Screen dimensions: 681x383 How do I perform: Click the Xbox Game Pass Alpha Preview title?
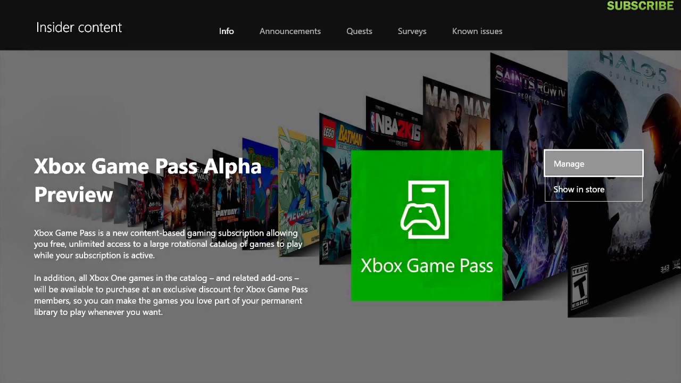pos(148,180)
